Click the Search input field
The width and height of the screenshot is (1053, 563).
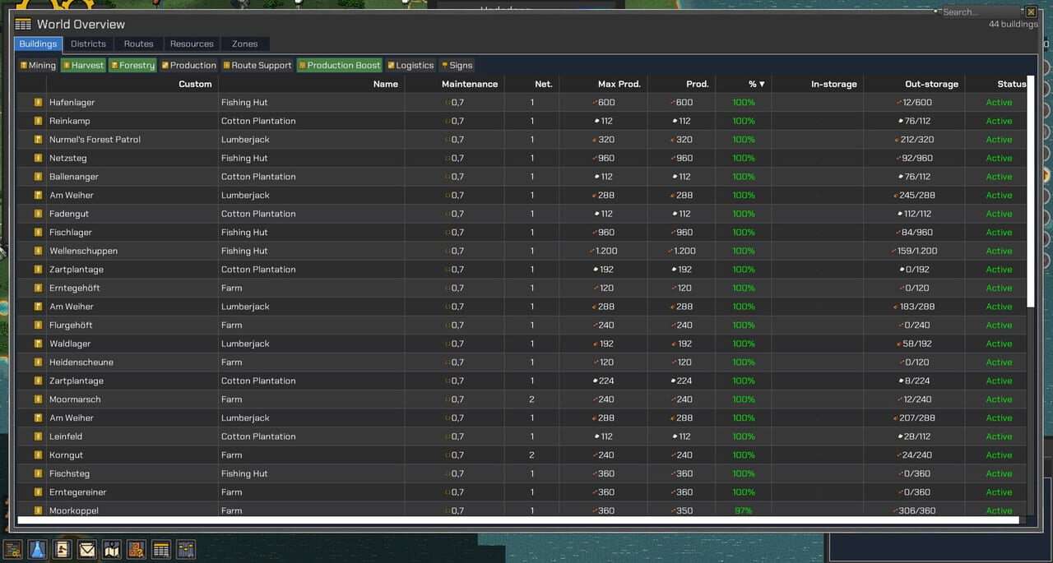[x=981, y=12]
